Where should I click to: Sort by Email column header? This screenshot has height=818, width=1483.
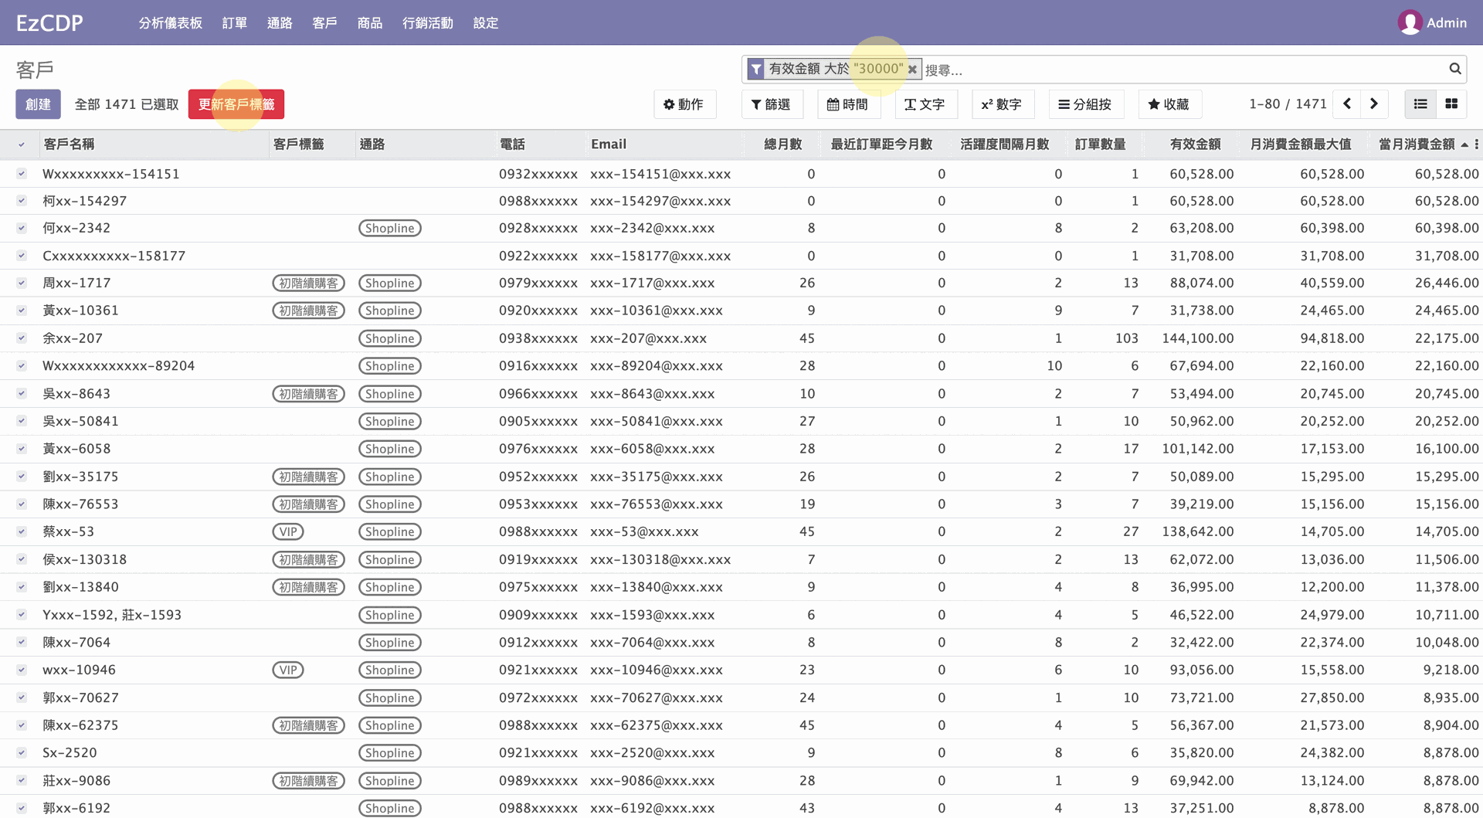tap(609, 144)
